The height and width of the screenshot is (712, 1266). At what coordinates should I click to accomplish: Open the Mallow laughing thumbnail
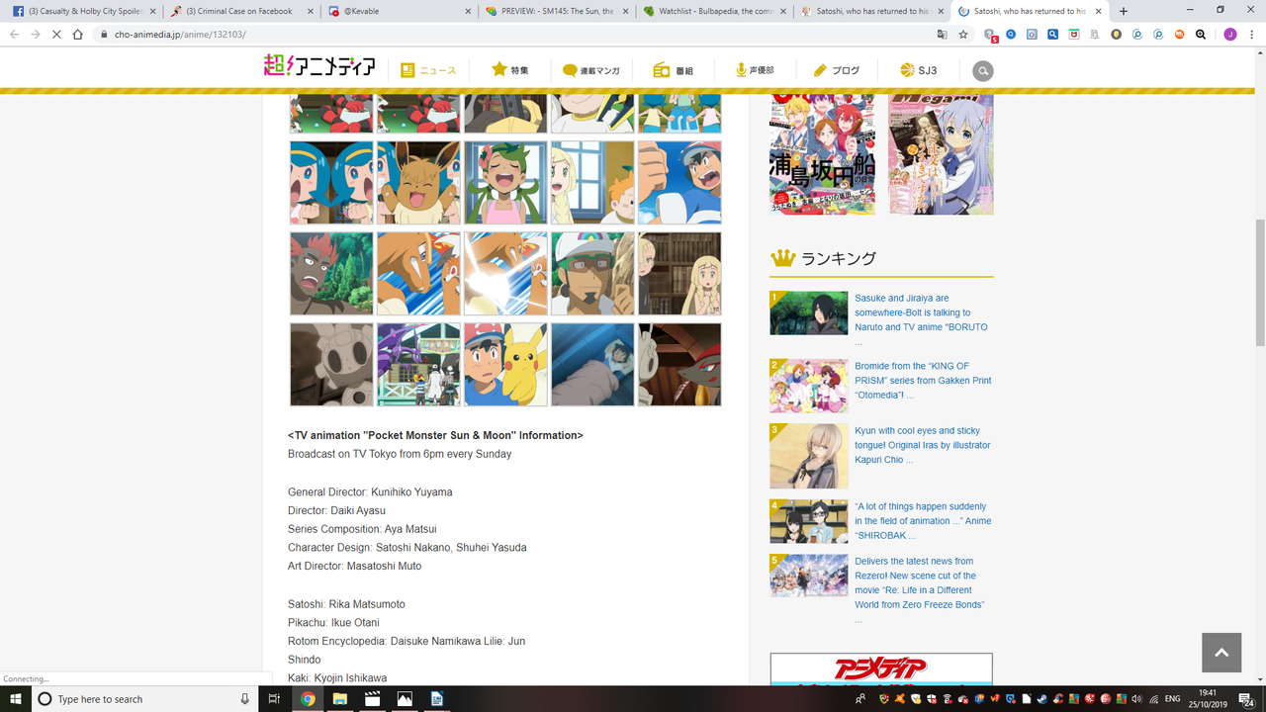pyautogui.click(x=505, y=182)
